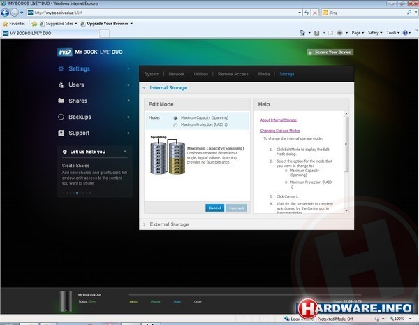Expand the Backups menu arrow
419x325 pixels.
[128, 117]
